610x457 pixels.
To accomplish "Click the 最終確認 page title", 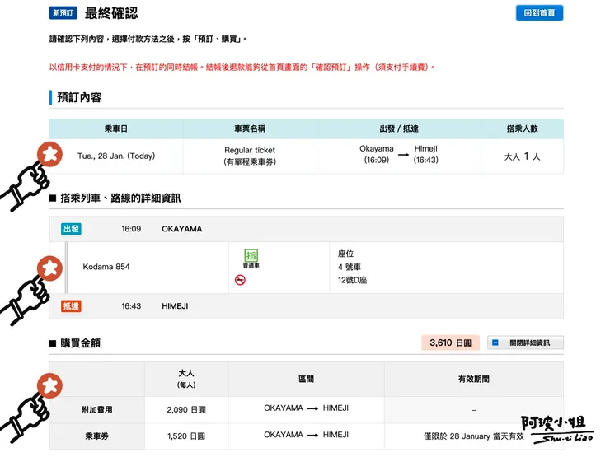I will (x=111, y=13).
